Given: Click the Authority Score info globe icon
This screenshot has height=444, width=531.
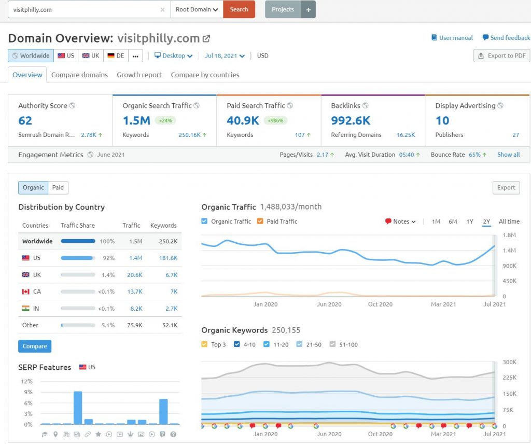Looking at the screenshot, I should point(72,106).
